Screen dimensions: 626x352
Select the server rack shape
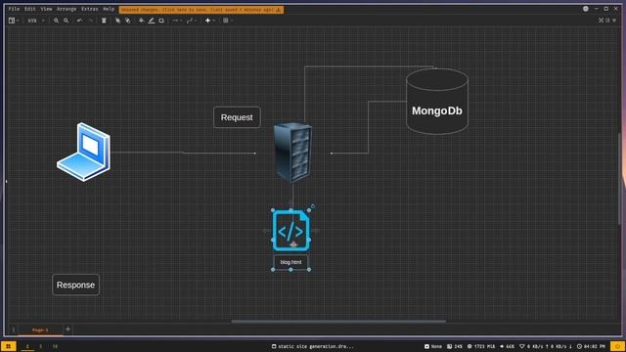(293, 153)
